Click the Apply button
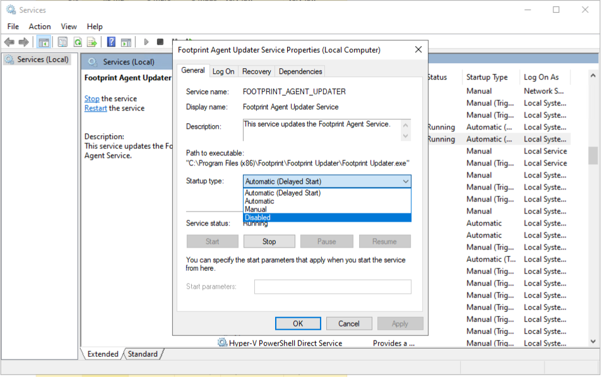This screenshot has width=602, height=377. pyautogui.click(x=399, y=323)
